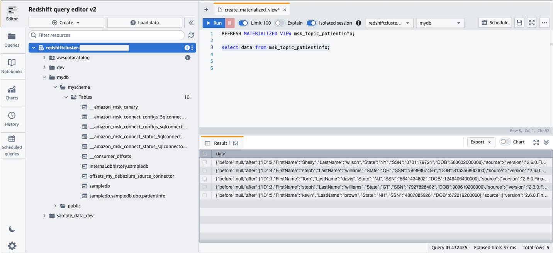Image resolution: width=553 pixels, height=253 pixels.
Task: Open the Charts sidebar section
Action: [12, 93]
